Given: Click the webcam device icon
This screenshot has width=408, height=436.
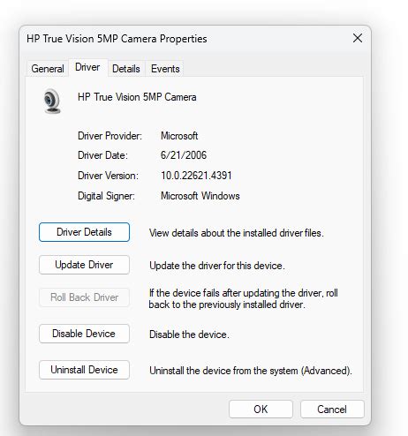Looking at the screenshot, I should click(x=52, y=101).
